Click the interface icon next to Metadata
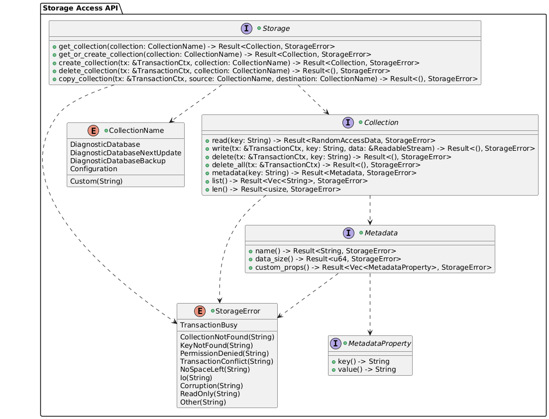The image size is (549, 419). [x=349, y=233]
